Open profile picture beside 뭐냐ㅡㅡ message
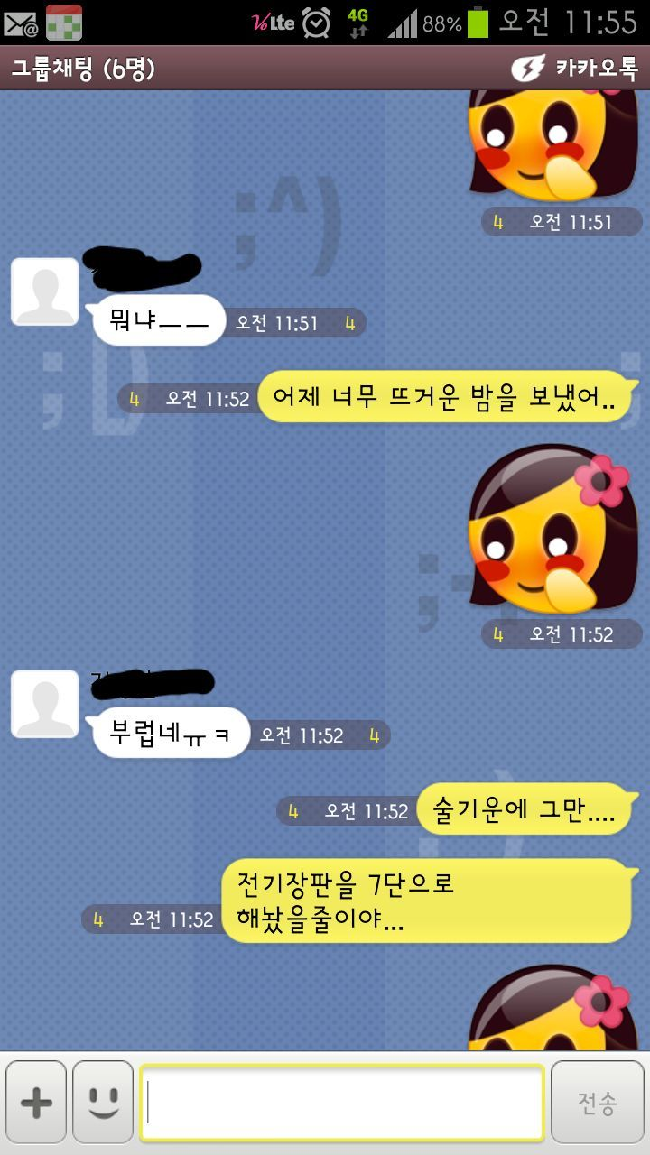Image resolution: width=650 pixels, height=1155 pixels. pyautogui.click(x=45, y=291)
